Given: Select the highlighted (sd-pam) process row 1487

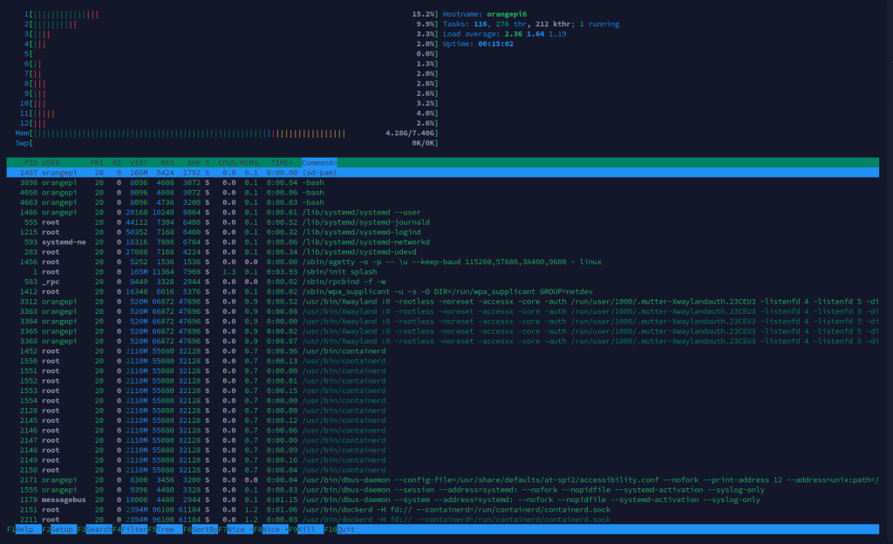Looking at the screenshot, I should point(442,173).
